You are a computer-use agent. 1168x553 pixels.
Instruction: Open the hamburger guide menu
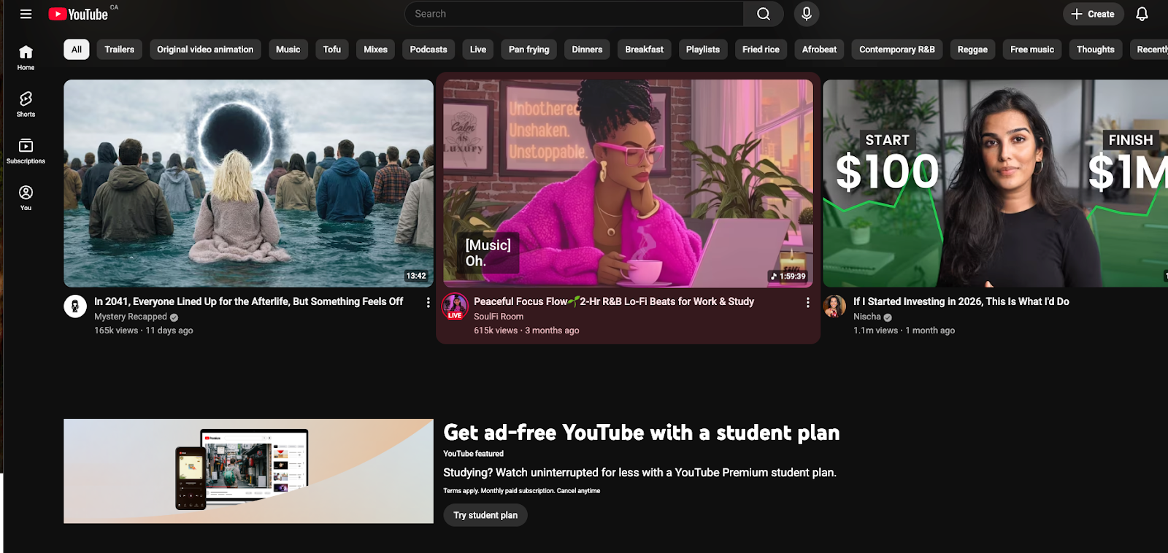point(26,14)
